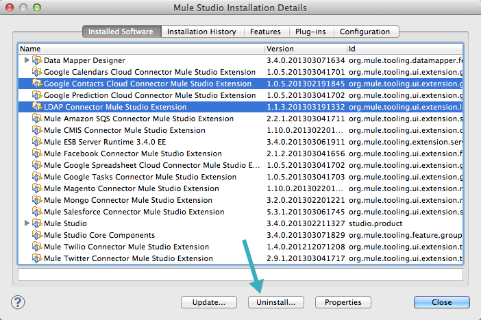The height and width of the screenshot is (320, 481).
Task: Click the Google Calendars Cloud Connector icon
Action: [x=37, y=72]
